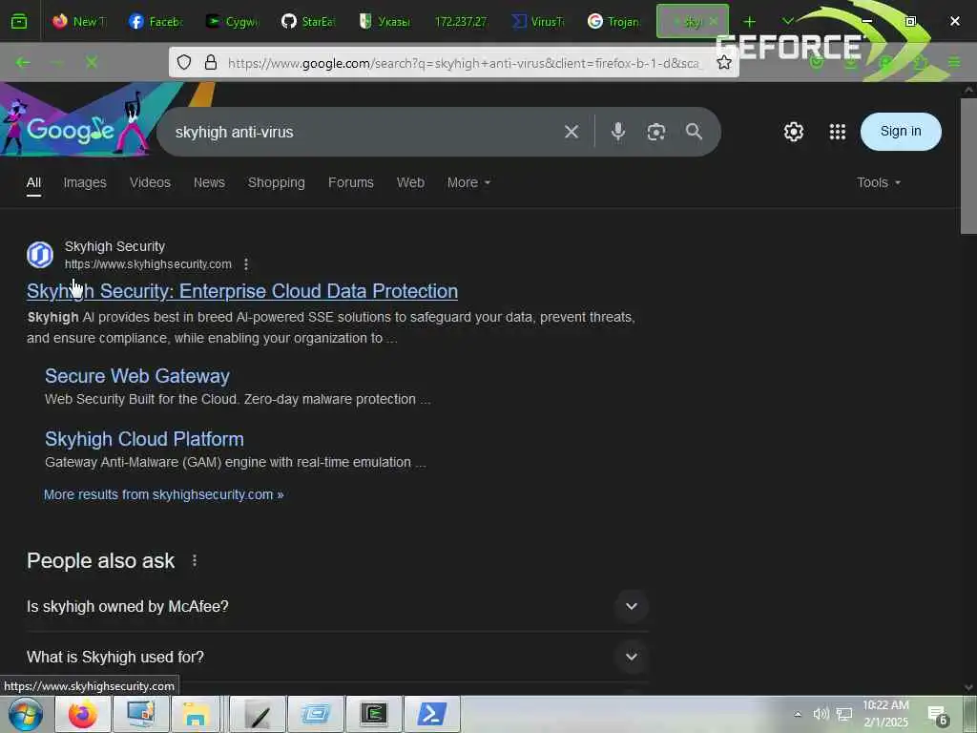The width and height of the screenshot is (977, 733).
Task: Switch to the New Tab browser tab
Action: pos(80,21)
